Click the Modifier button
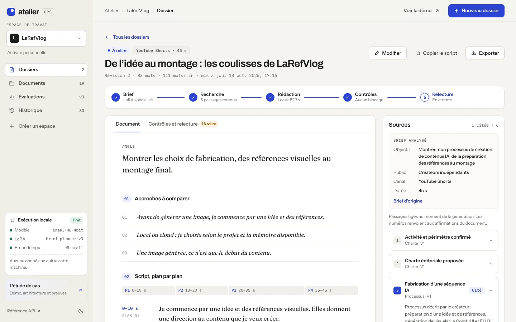 (388, 53)
